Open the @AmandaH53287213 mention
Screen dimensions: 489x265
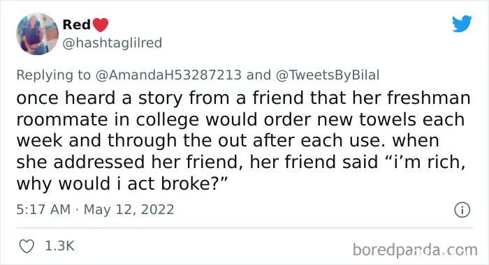pyautogui.click(x=168, y=75)
